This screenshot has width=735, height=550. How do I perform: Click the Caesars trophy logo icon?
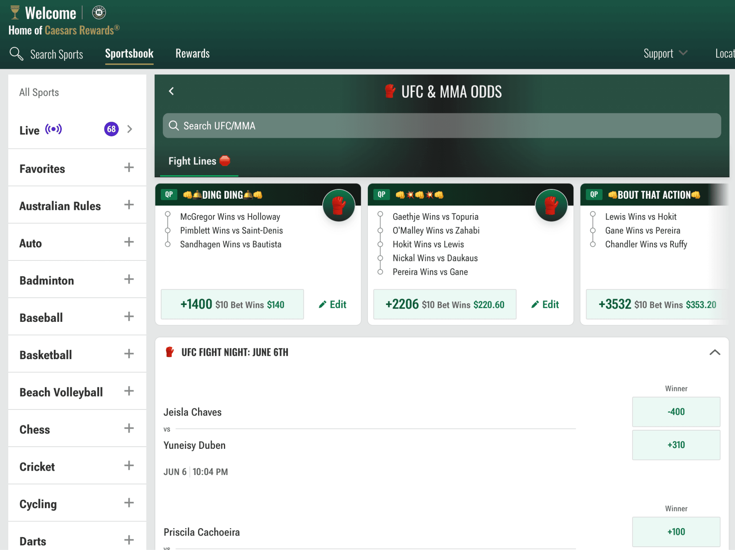click(15, 12)
